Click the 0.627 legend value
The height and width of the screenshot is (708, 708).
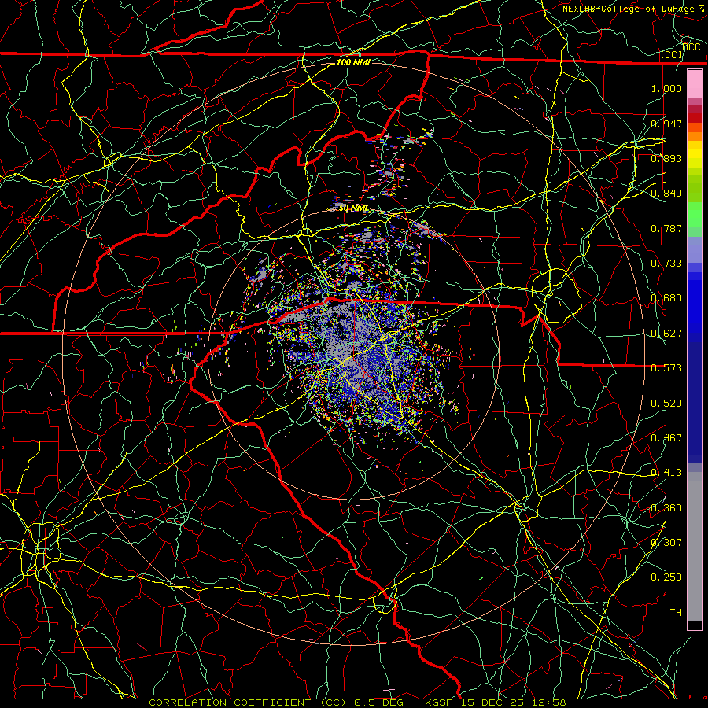(666, 334)
